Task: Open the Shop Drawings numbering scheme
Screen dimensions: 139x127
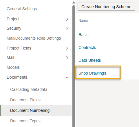Action: tap(92, 73)
